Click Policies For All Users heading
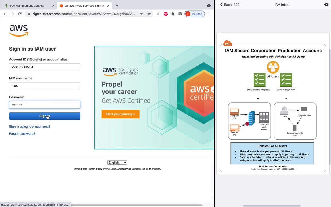Viewport: 331px width, 207px height. [x=272, y=146]
